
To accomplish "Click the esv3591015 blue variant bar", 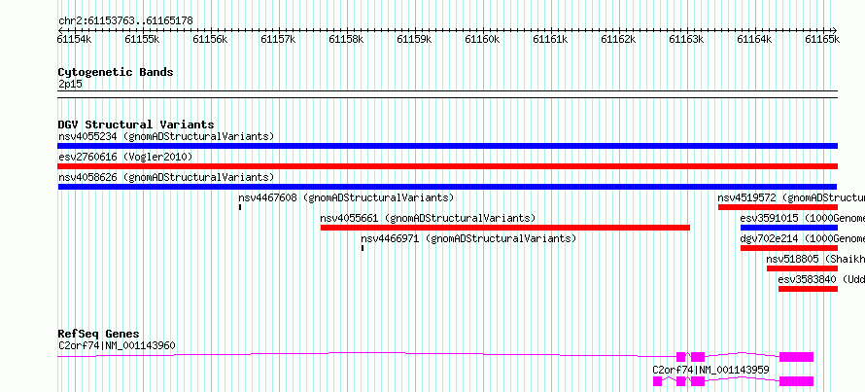I will [789, 228].
